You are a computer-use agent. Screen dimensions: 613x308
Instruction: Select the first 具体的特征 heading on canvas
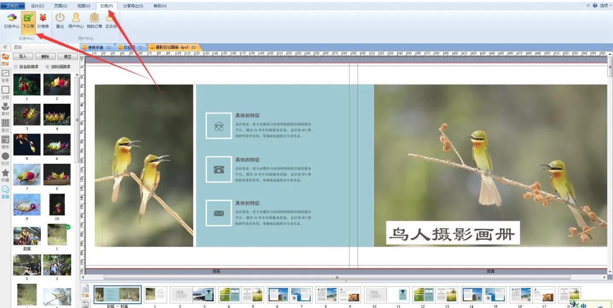pyautogui.click(x=247, y=116)
